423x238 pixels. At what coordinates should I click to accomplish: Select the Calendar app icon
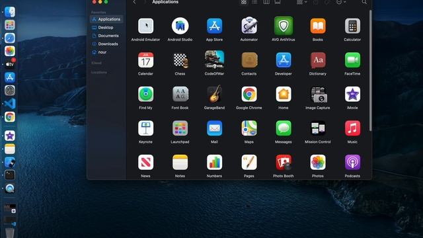[x=145, y=60]
